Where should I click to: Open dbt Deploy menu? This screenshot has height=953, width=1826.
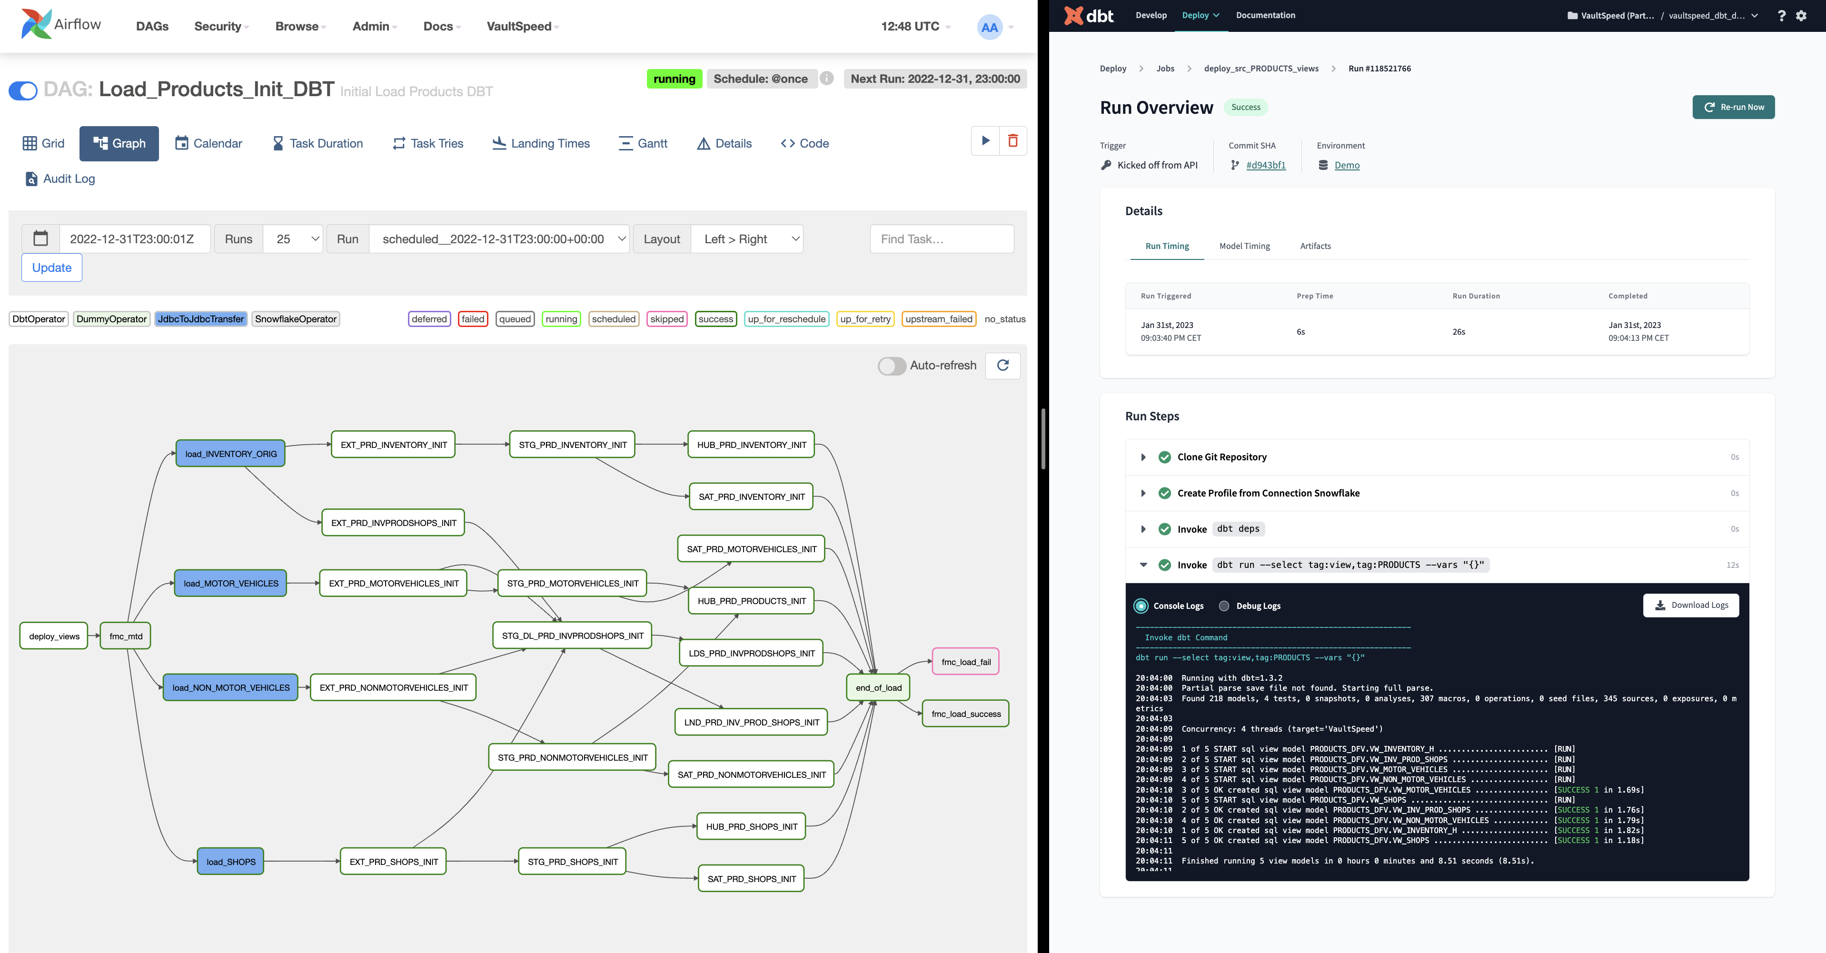pyautogui.click(x=1201, y=15)
